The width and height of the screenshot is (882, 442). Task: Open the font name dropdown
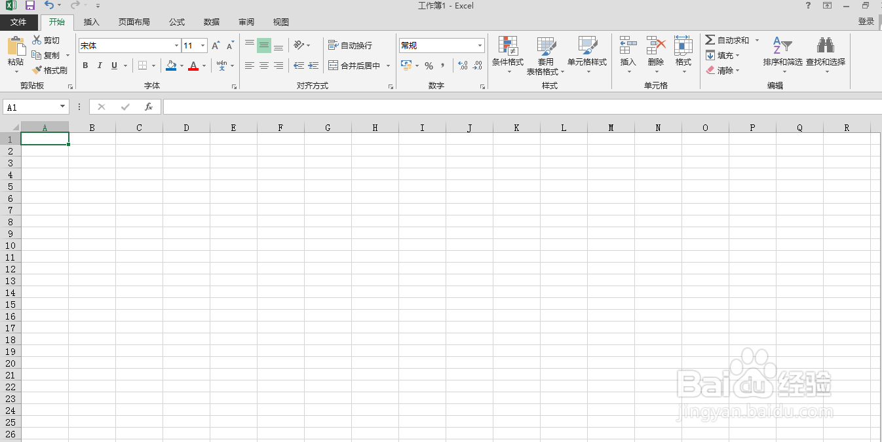click(176, 45)
